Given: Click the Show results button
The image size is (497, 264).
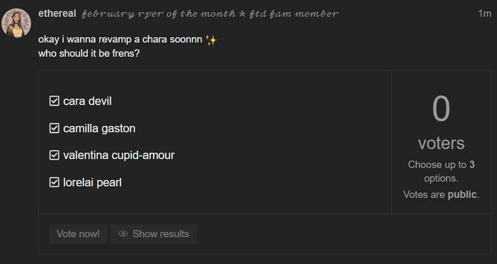Looking at the screenshot, I should 153,234.
